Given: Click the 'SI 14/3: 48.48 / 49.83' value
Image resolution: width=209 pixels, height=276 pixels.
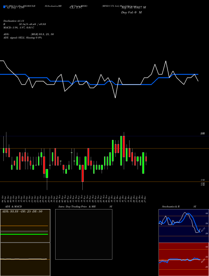Looking at the screenshot, I should [33, 24].
